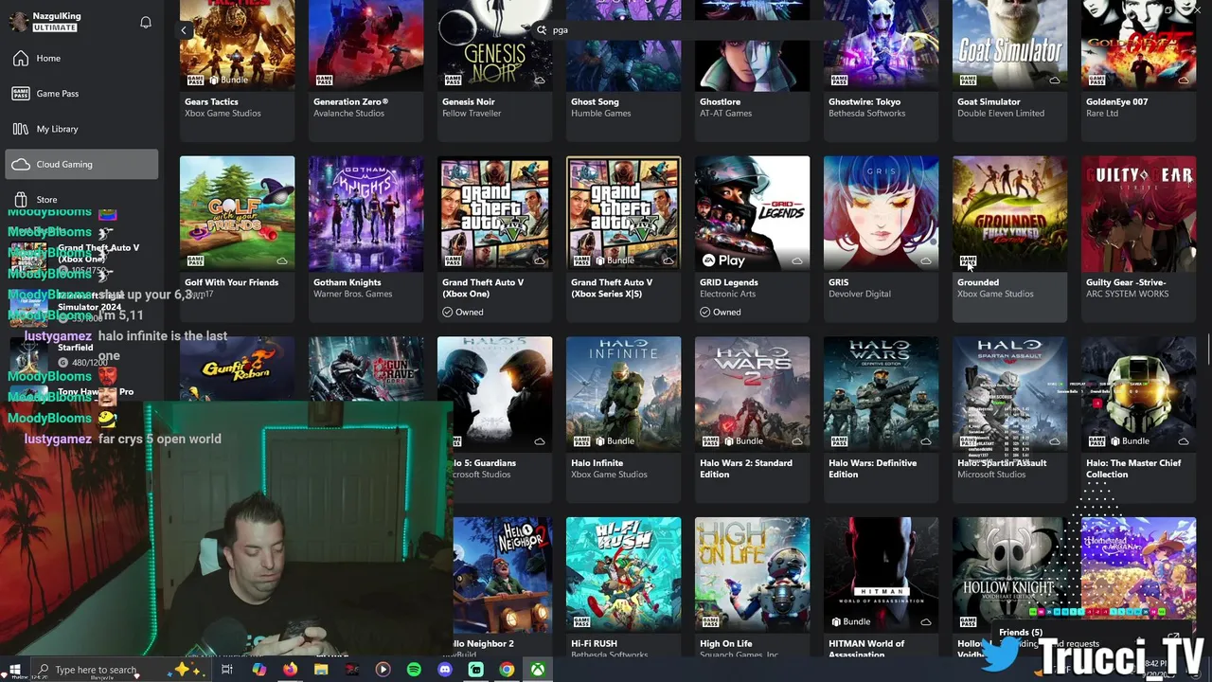Screen dimensions: 1212x682
Task: Open Hi-Fi RUSH cover art
Action: click(623, 574)
